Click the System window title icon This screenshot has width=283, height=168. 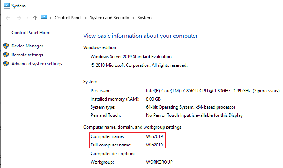[7, 6]
